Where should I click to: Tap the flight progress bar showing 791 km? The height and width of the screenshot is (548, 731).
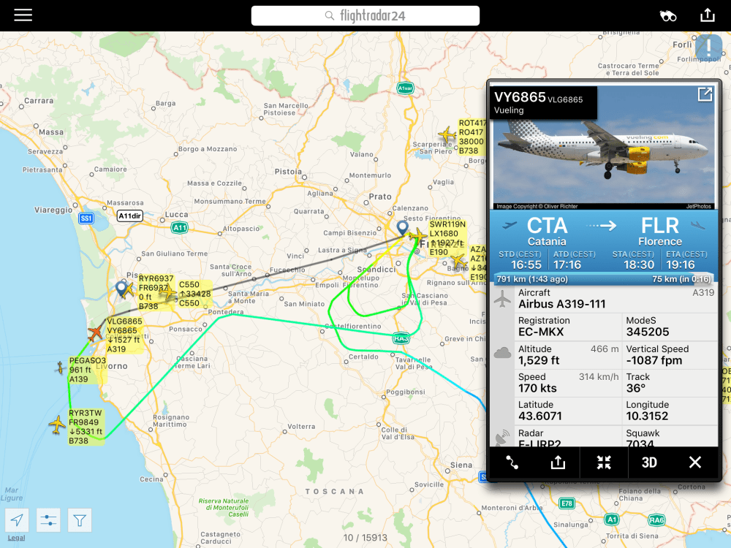click(604, 279)
